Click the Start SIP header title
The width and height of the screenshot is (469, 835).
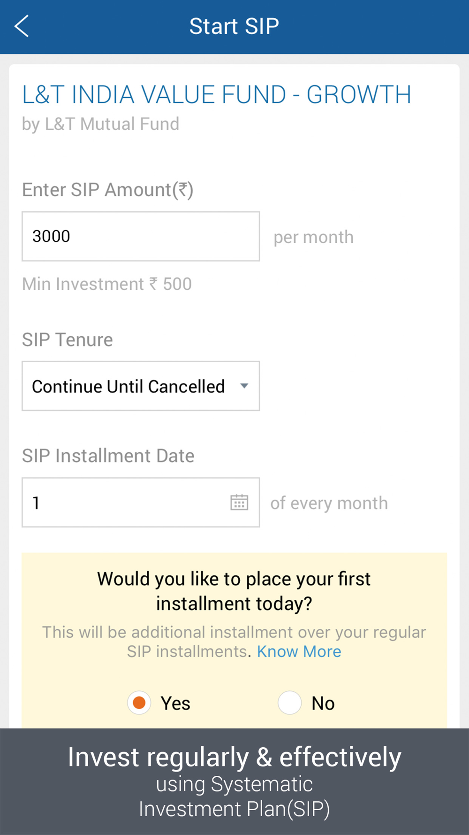pos(234,26)
